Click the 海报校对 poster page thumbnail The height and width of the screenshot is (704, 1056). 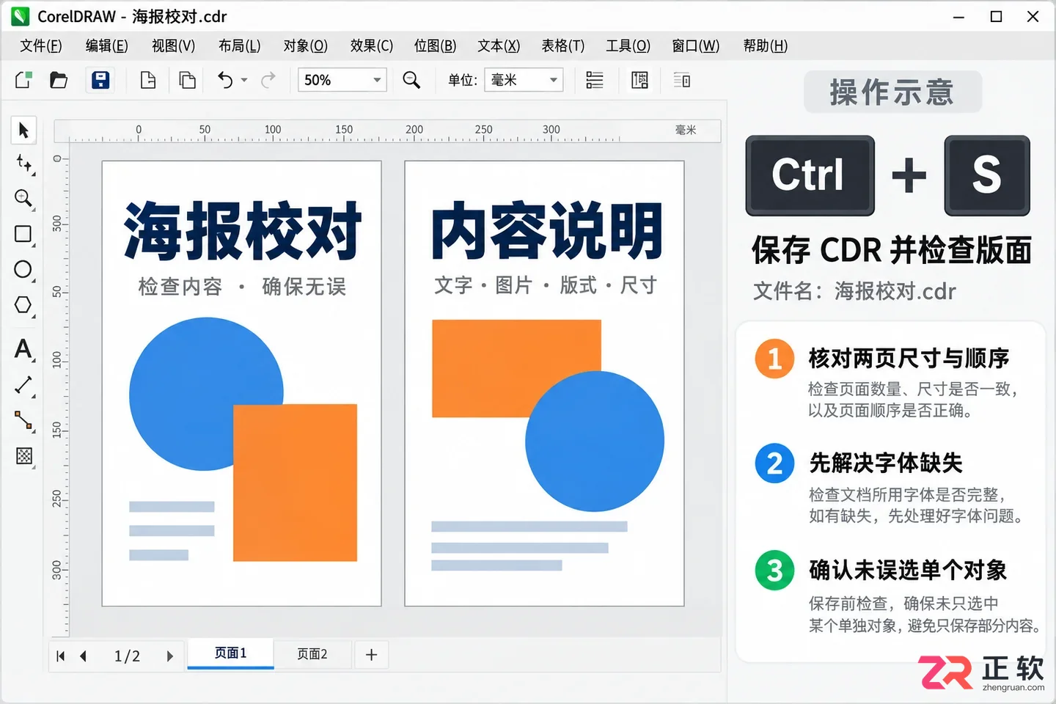[241, 384]
